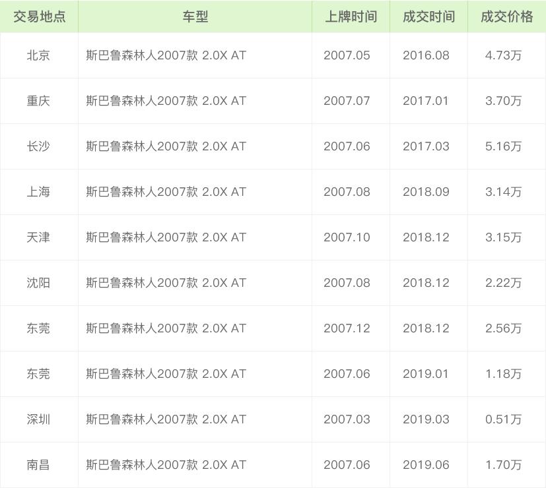Click 2007.08 in the 沈阳 row

coord(347,283)
